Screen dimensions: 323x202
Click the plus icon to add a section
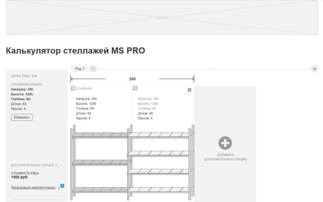[225, 143]
